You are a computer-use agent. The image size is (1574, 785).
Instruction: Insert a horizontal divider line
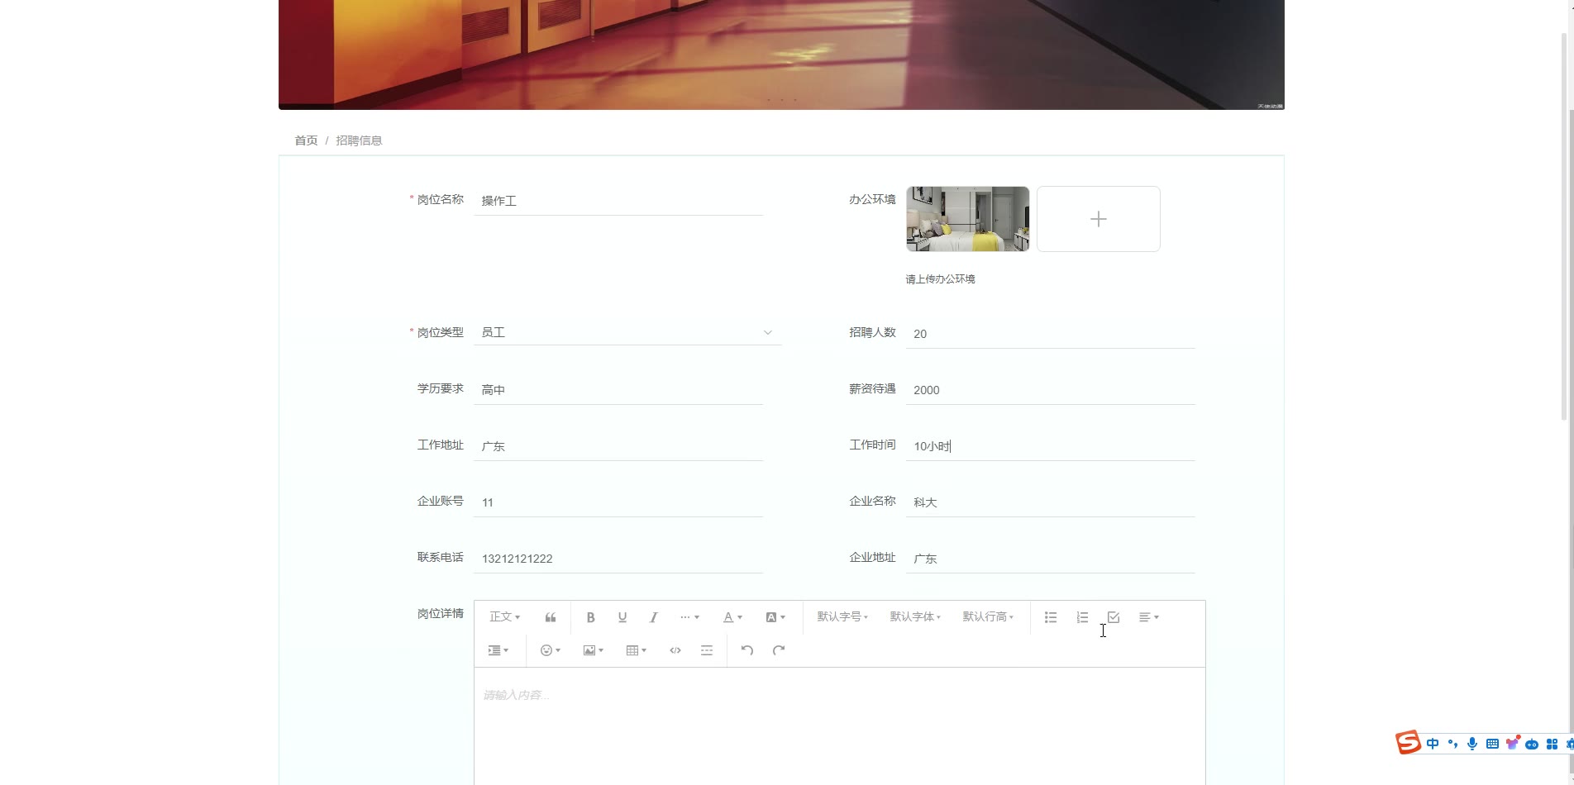[707, 650]
